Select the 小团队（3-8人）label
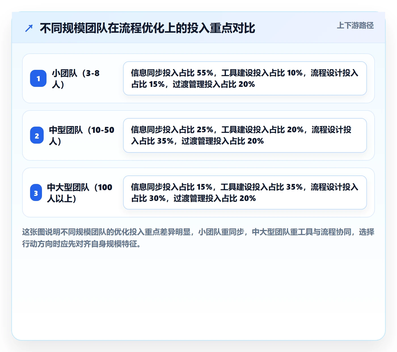Screen dimensions: 397x352 coord(76,79)
